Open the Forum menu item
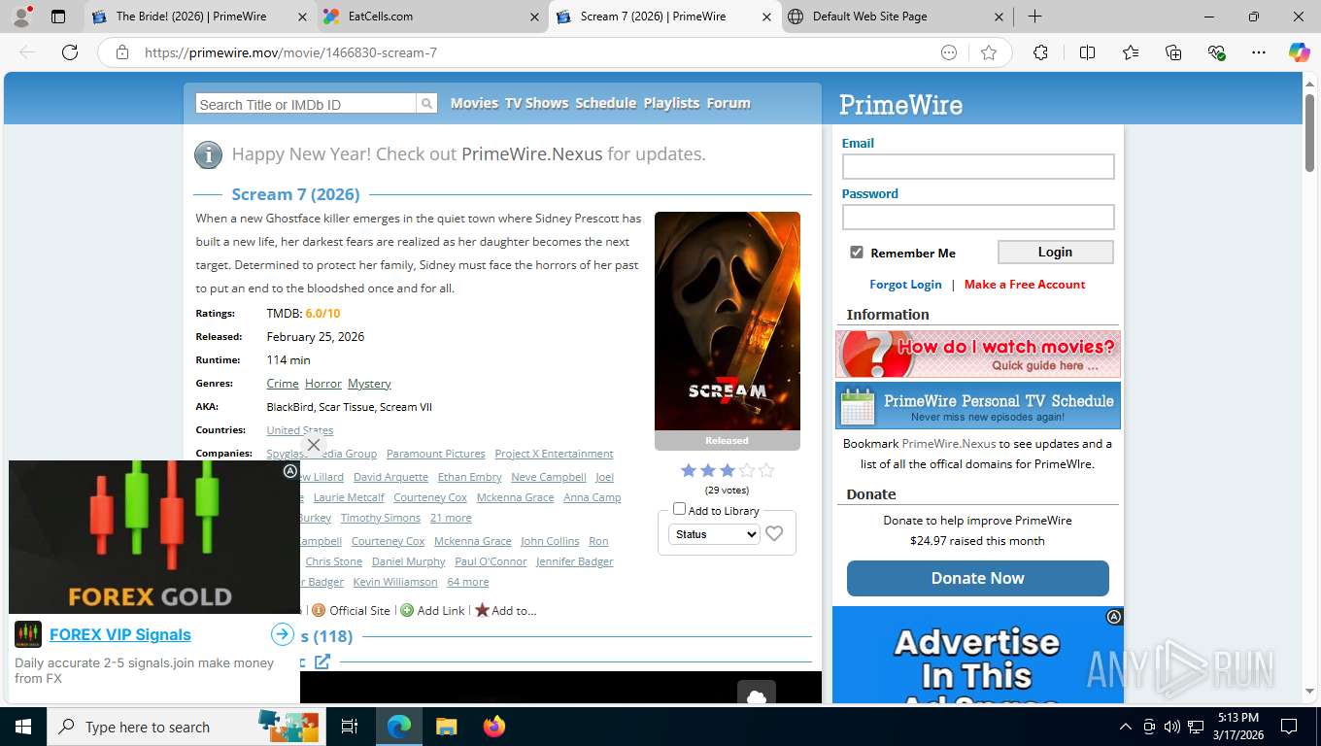The image size is (1321, 746). [728, 103]
